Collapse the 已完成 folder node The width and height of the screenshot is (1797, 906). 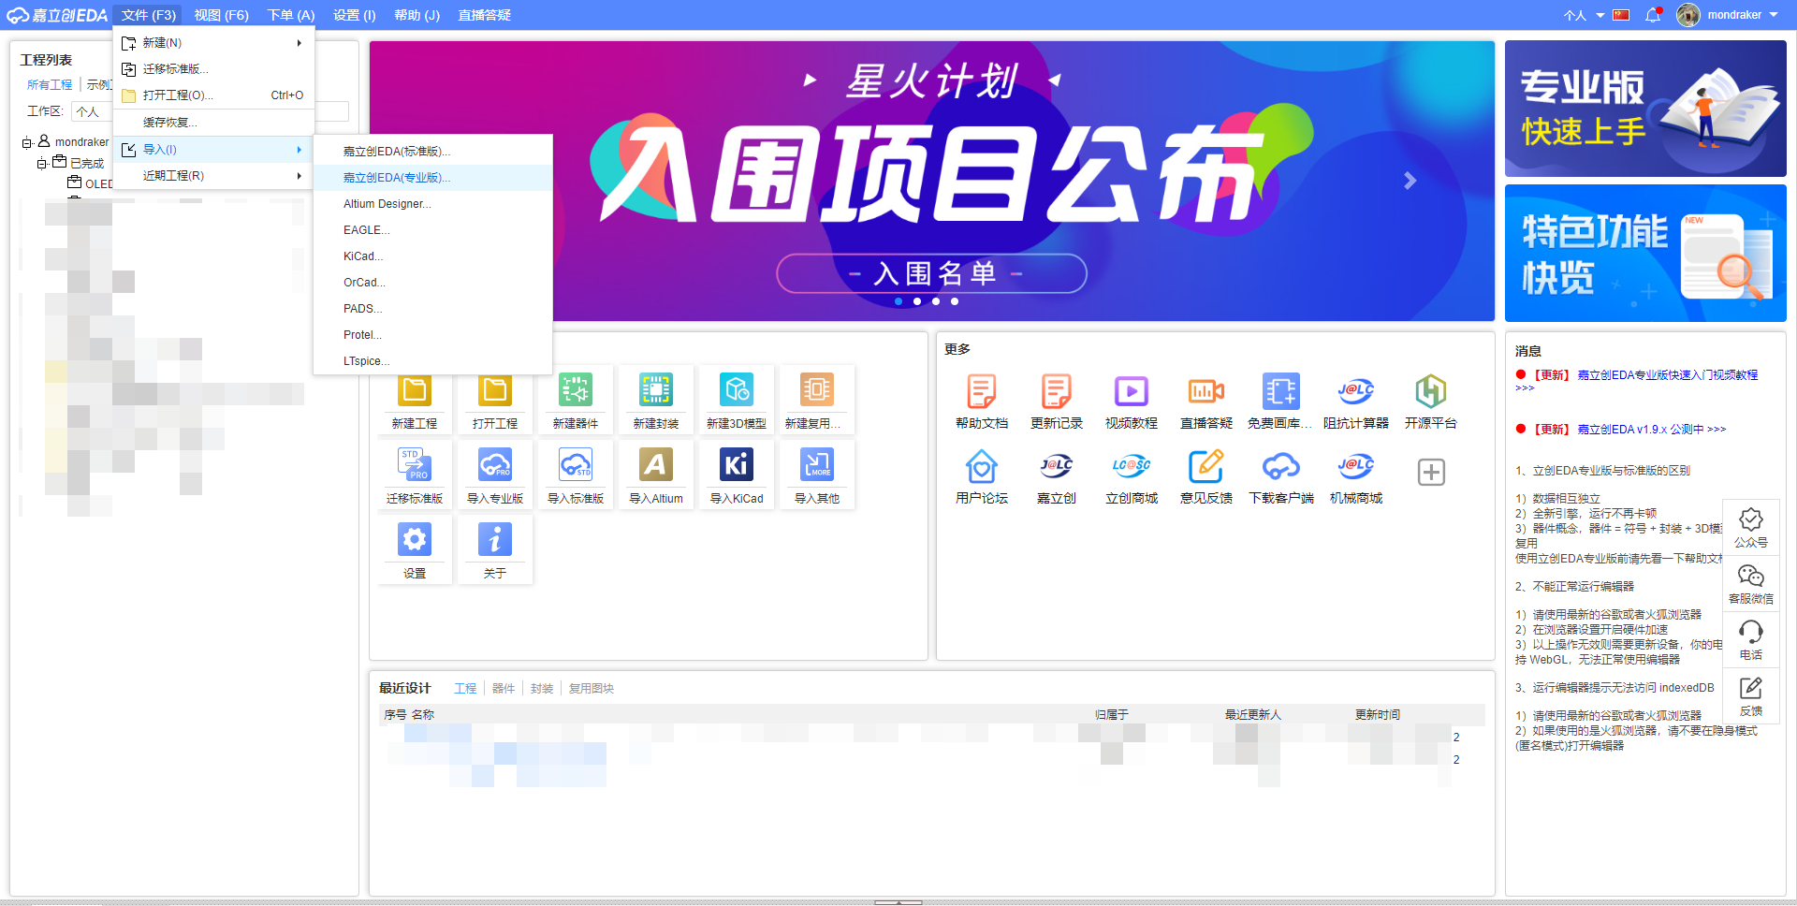click(42, 164)
